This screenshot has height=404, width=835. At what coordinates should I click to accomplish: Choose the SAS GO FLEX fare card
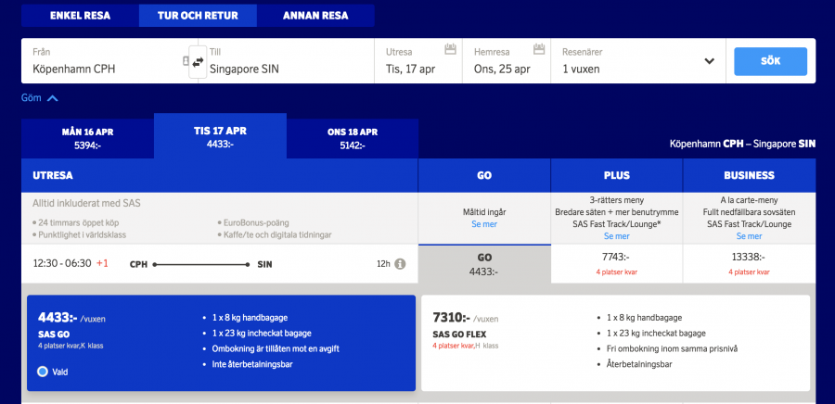click(x=616, y=343)
